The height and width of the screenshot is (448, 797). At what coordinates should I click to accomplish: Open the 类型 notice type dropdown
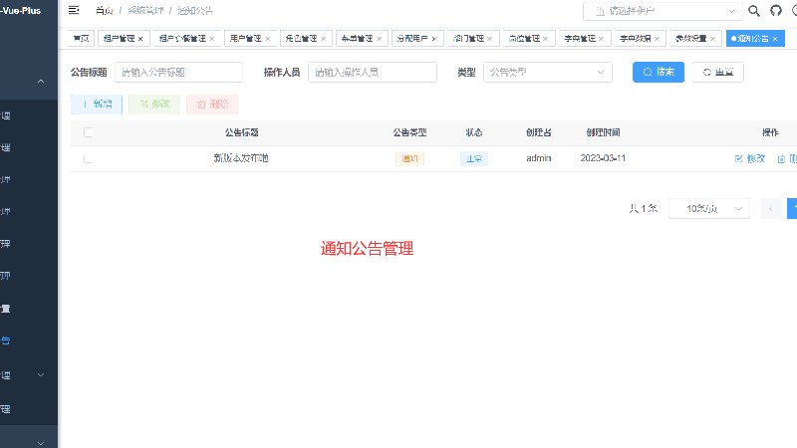tap(547, 72)
